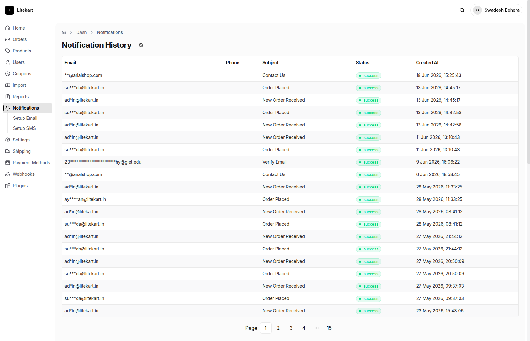Select current page 1 button
Image resolution: width=530 pixels, height=341 pixels.
266,328
